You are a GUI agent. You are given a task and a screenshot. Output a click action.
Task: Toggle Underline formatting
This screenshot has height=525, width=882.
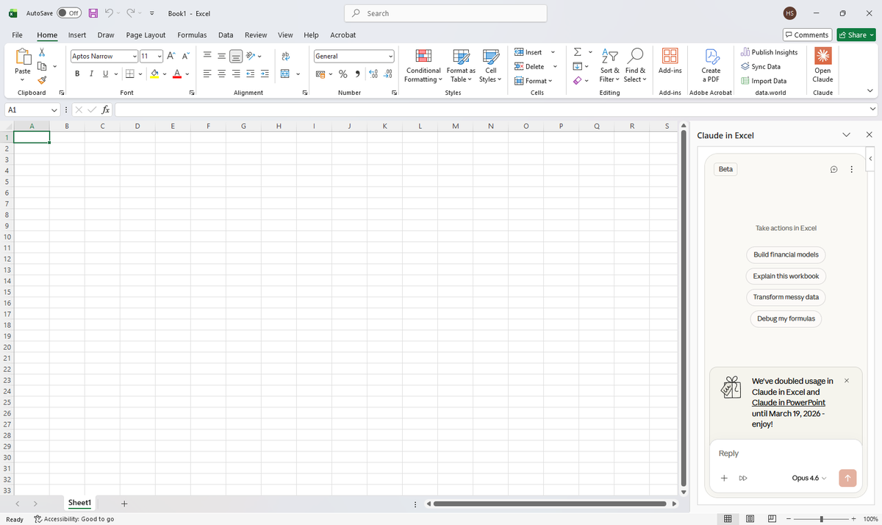(x=105, y=74)
